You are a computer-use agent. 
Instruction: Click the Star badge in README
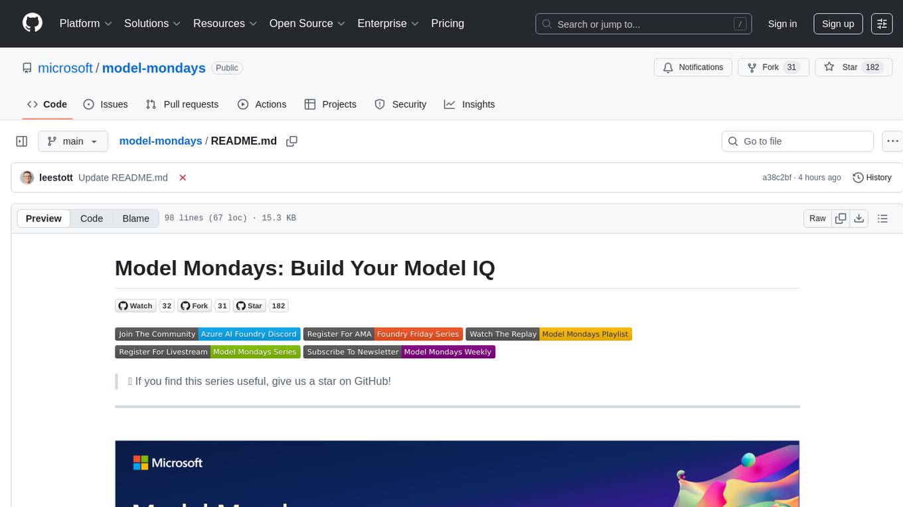[x=249, y=306]
